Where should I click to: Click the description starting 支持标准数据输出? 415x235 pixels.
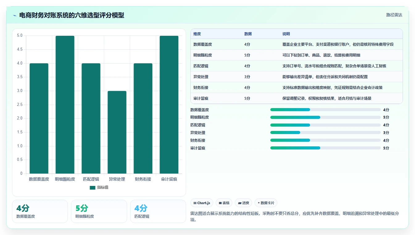tap(332, 88)
